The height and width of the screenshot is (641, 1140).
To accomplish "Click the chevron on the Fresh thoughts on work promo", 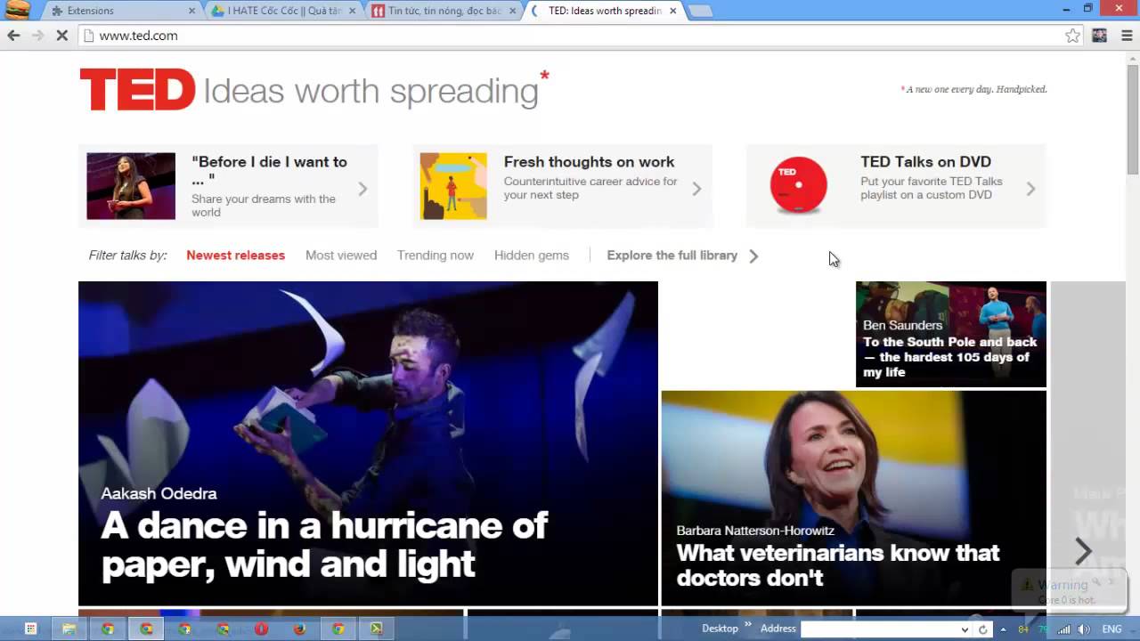I will tap(696, 189).
